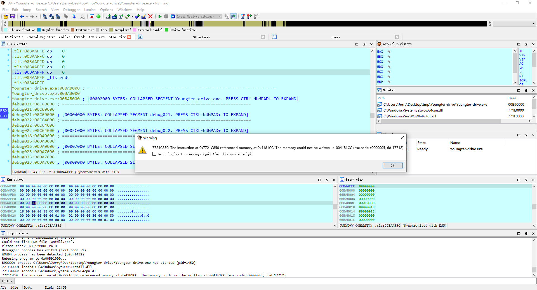Image resolution: width=537 pixels, height=290 pixels.
Task: Tick Don't display this message again checkbox
Action: [x=154, y=154]
